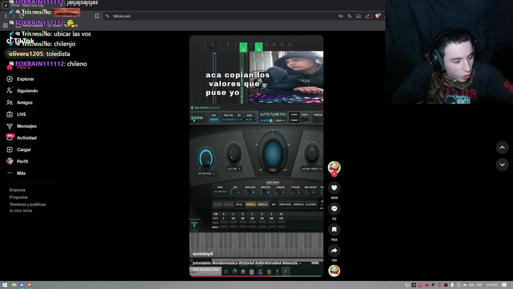Open File Explorer in the taskbar
This screenshot has height=289, width=513.
click(x=14, y=285)
